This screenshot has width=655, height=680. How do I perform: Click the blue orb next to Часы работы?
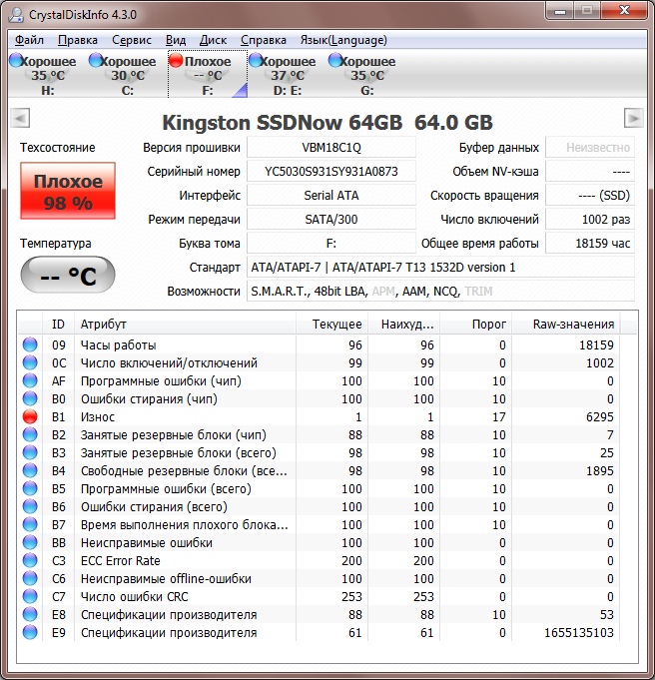(30, 345)
